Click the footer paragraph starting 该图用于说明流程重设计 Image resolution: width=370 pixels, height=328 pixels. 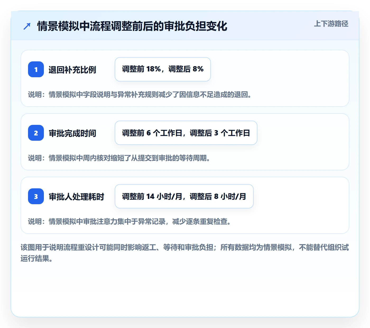185,253
